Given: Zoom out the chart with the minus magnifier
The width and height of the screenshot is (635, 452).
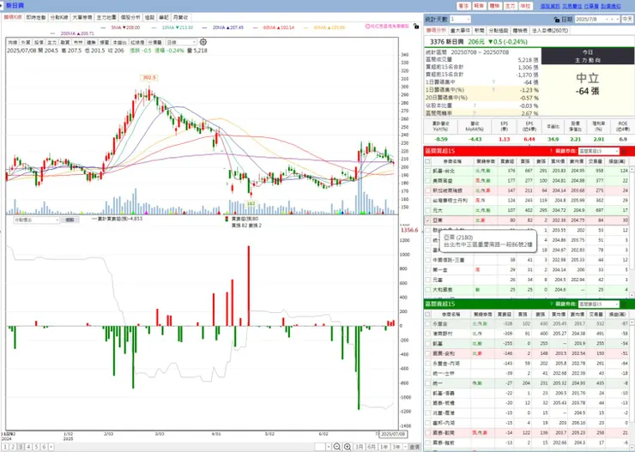Looking at the screenshot, I should (336, 447).
